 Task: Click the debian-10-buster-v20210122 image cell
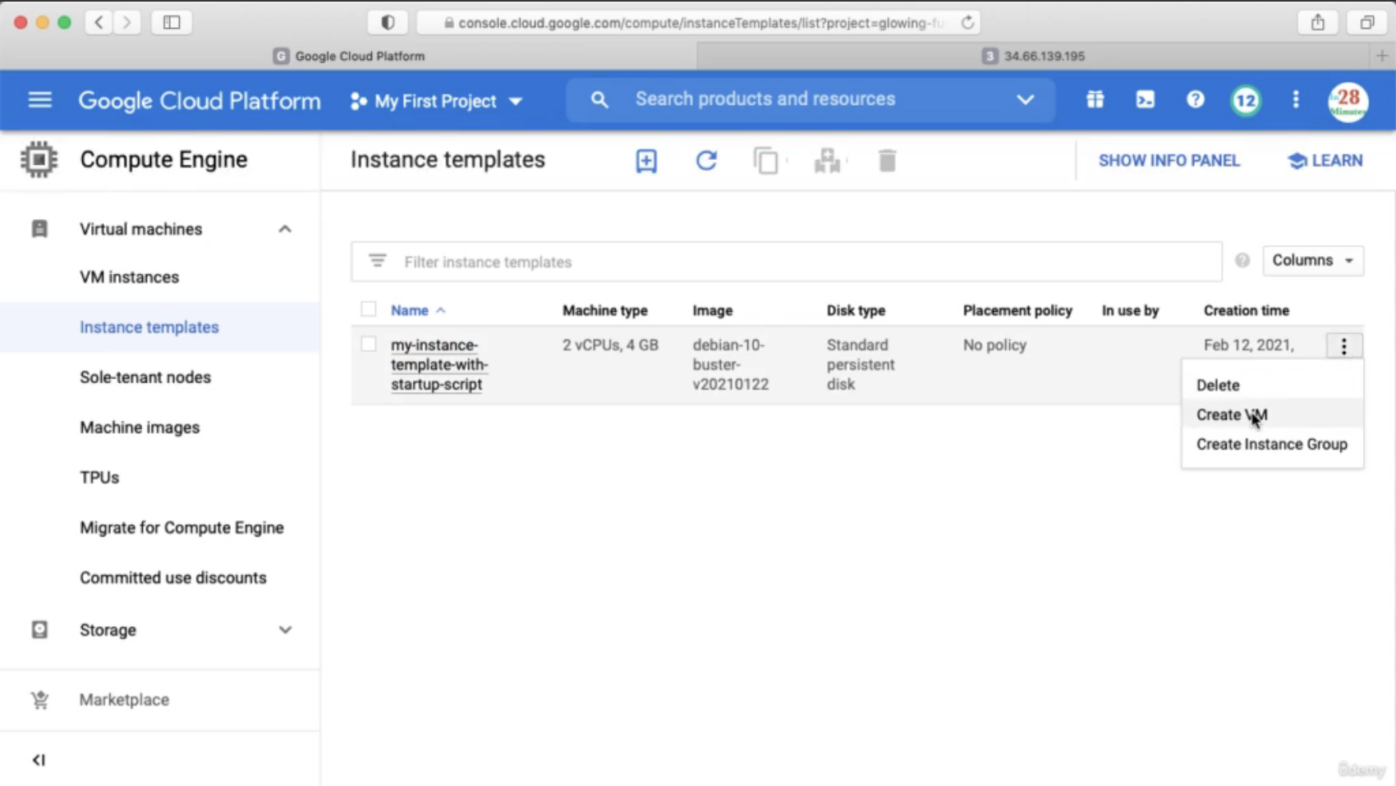click(x=731, y=364)
